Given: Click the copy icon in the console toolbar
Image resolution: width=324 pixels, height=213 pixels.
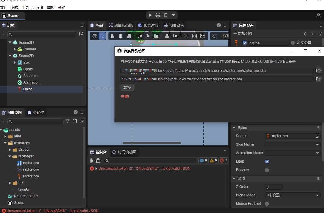Looking at the screenshot, I should pyautogui.click(x=91, y=160).
